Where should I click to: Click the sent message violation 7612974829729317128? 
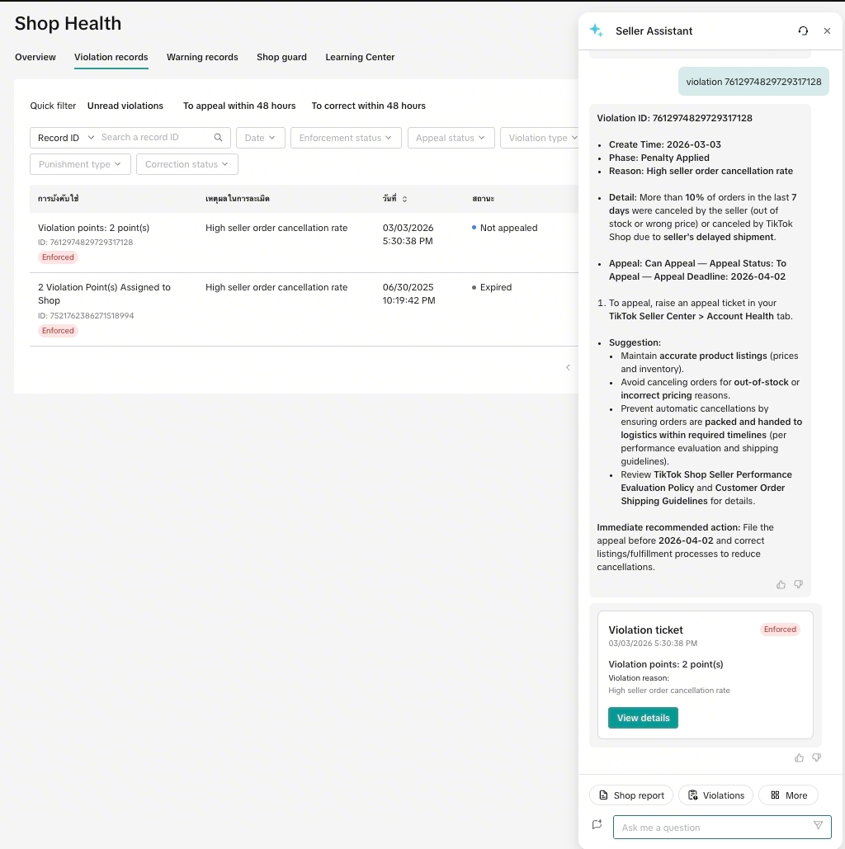click(x=753, y=82)
